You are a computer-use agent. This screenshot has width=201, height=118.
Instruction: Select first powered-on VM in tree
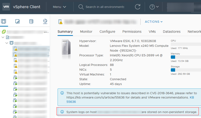tap(30, 77)
